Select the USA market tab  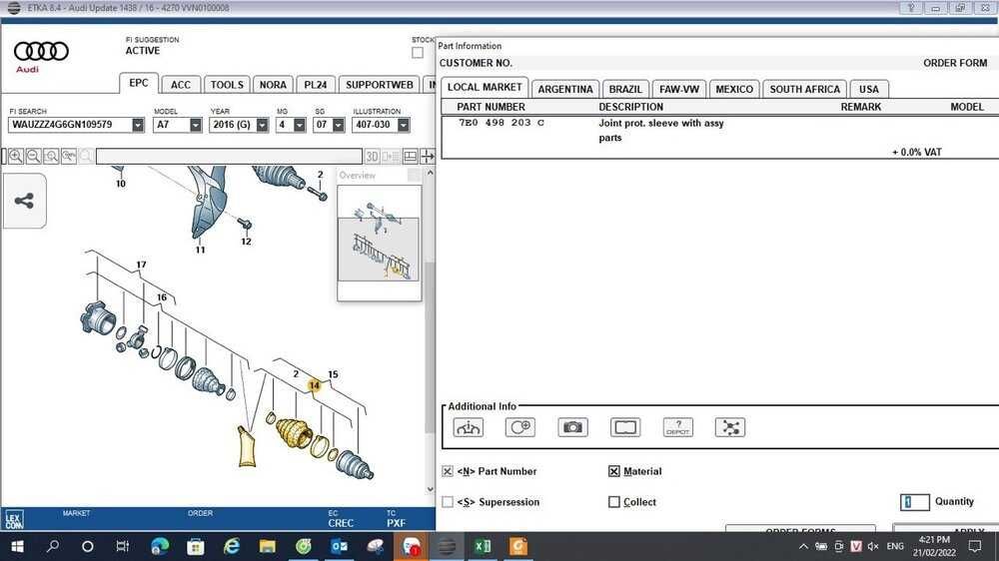(868, 89)
